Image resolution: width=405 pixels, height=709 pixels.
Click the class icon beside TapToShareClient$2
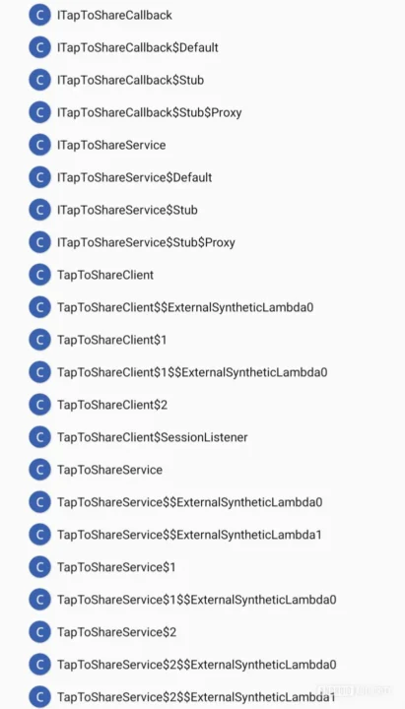(x=39, y=405)
